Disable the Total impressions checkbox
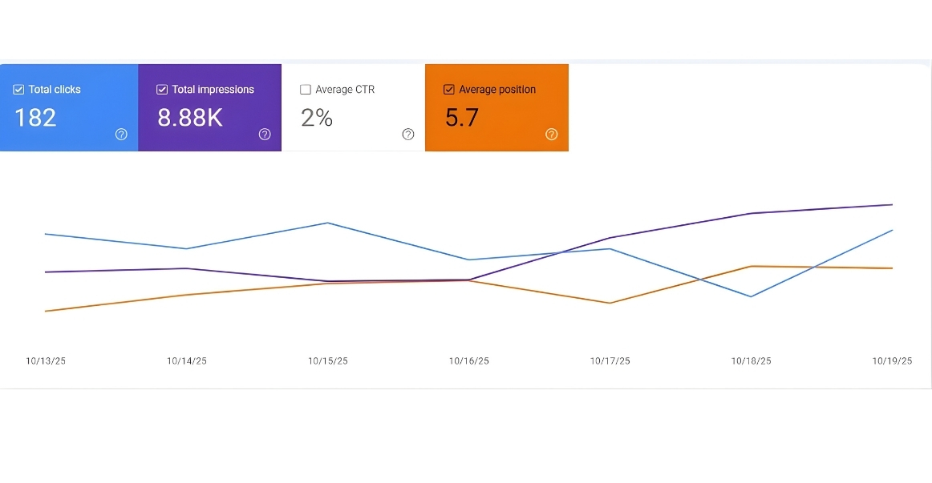The image size is (932, 483). pyautogui.click(x=162, y=90)
